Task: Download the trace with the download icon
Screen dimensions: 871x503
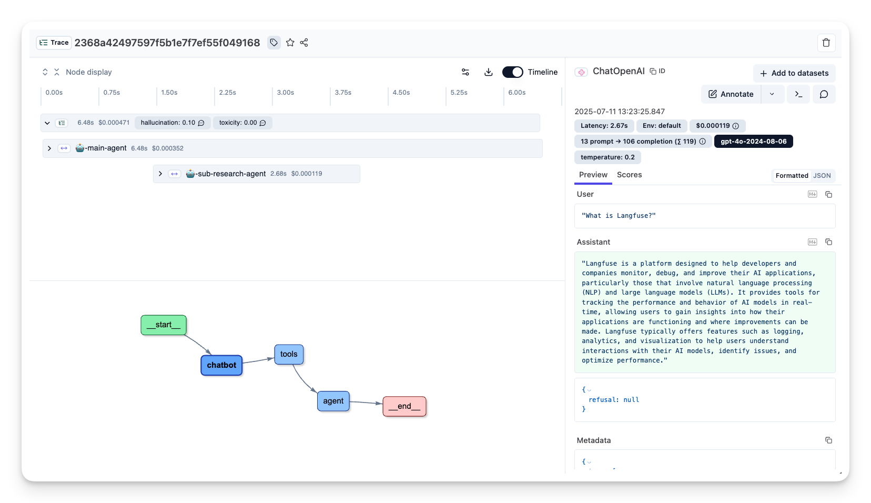Action: [489, 72]
